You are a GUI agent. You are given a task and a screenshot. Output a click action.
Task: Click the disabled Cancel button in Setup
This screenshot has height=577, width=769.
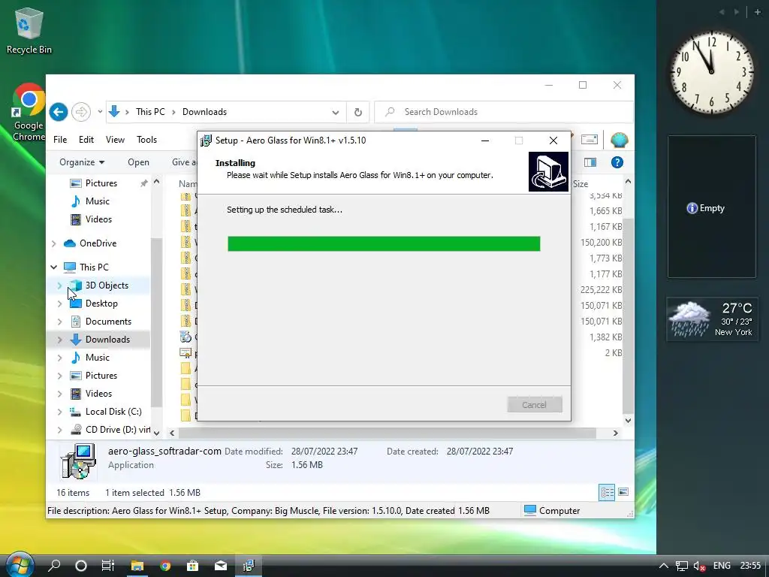[x=535, y=405]
